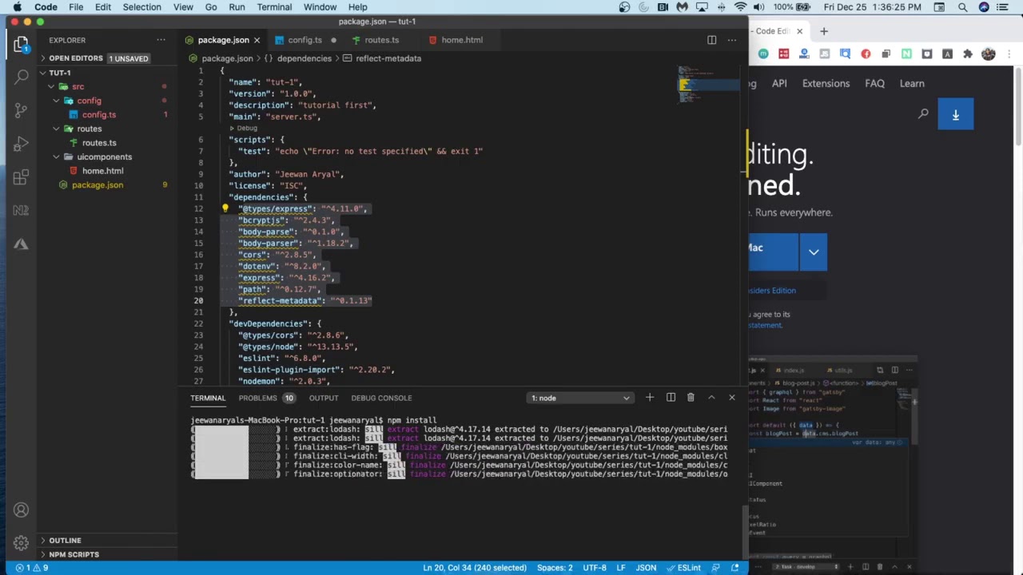Screen dimensions: 1023x575
Task: Close the package.json editor tab
Action: 257,40
